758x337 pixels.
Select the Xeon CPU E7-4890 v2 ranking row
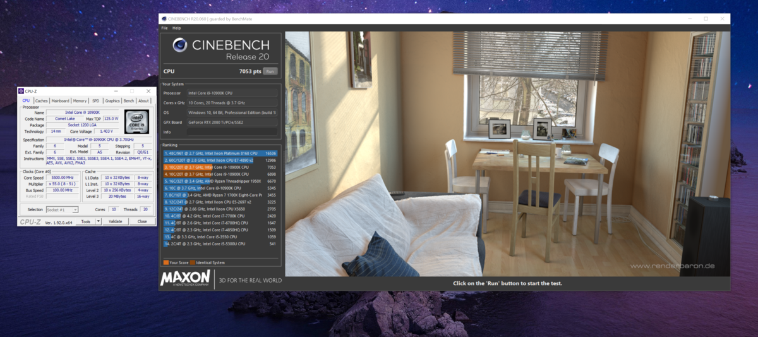pos(220,160)
